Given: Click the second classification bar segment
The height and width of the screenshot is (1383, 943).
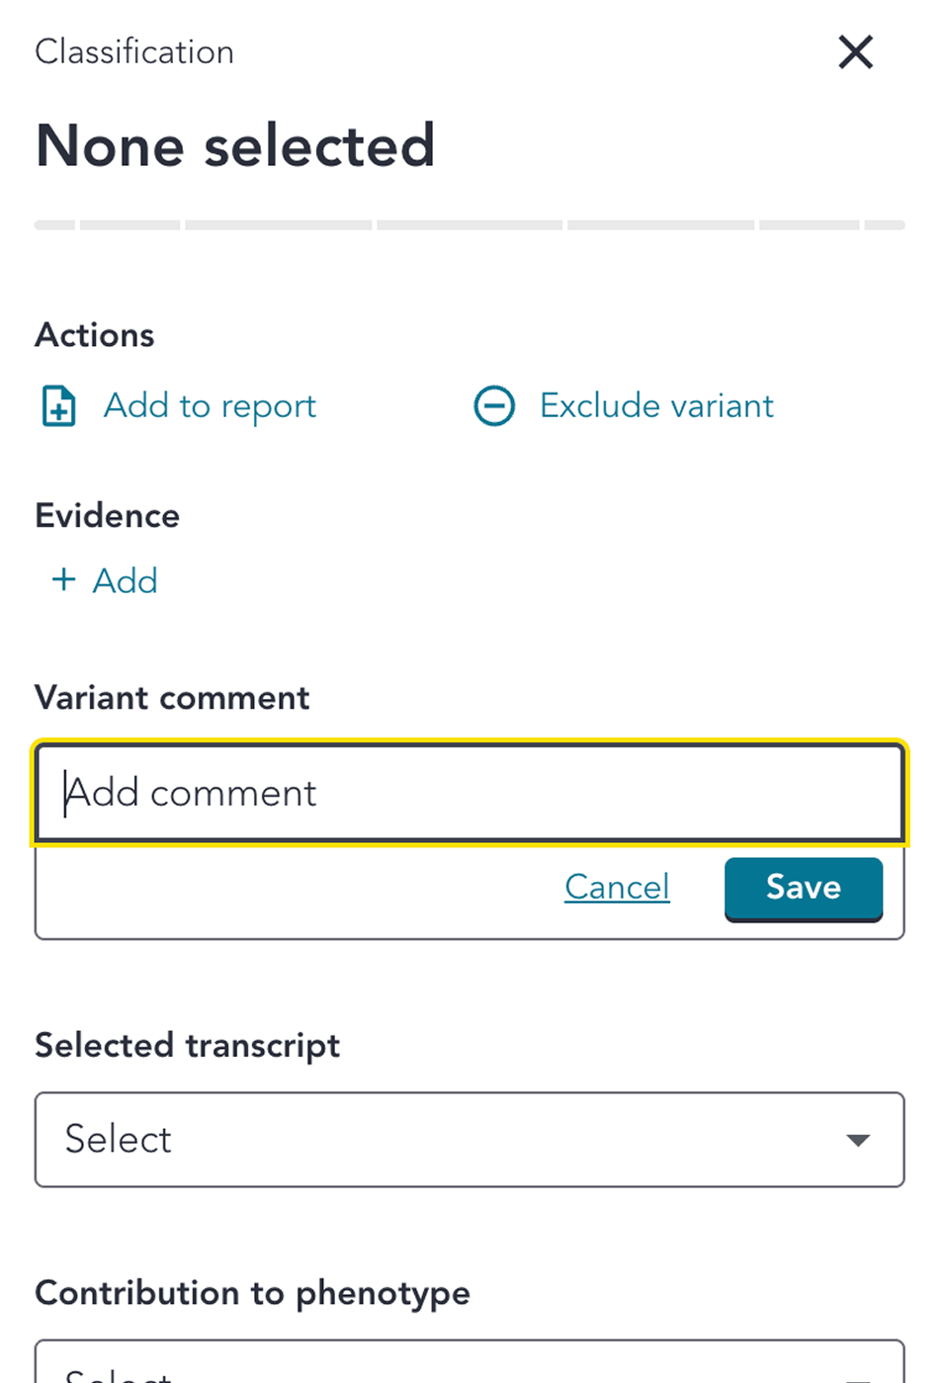Looking at the screenshot, I should [130, 225].
